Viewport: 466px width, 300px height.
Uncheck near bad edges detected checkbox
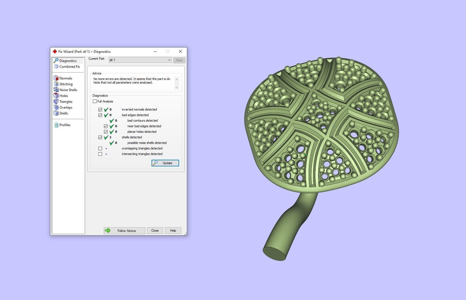pos(106,126)
